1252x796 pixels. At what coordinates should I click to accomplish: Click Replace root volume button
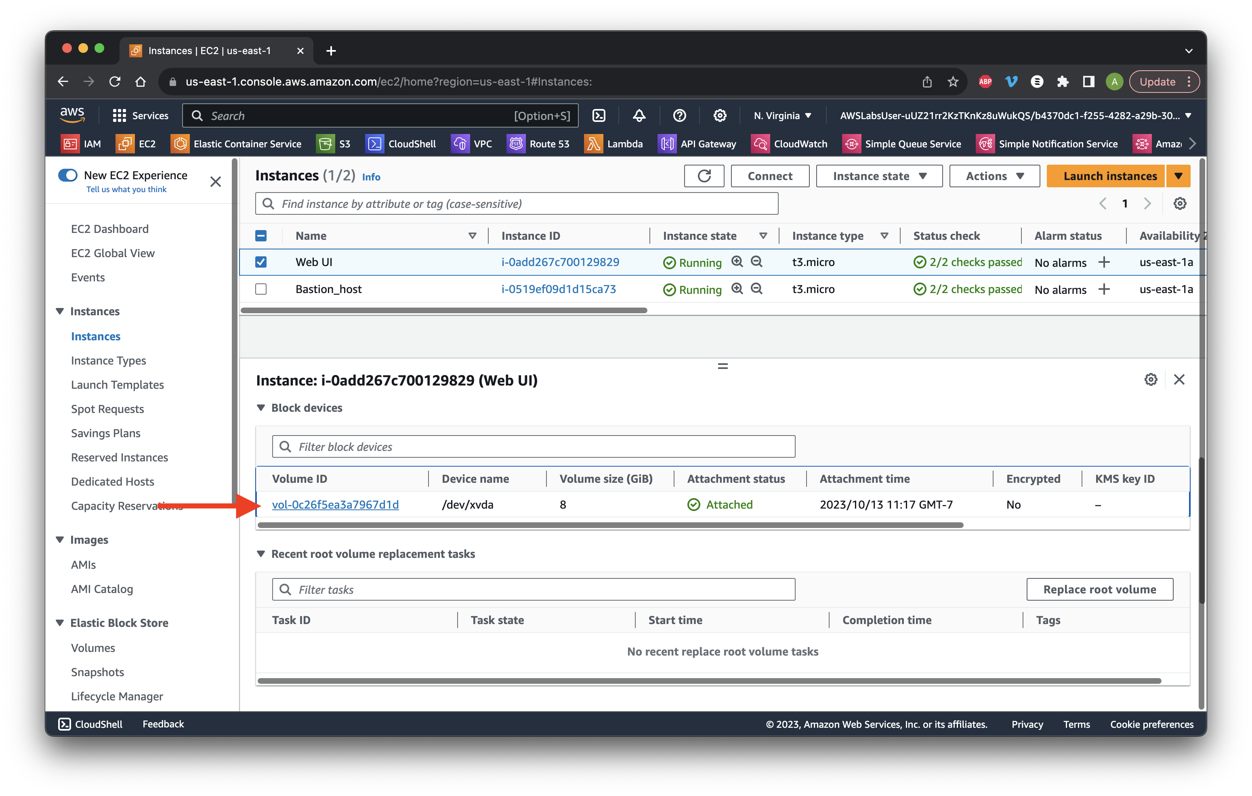[1100, 589]
